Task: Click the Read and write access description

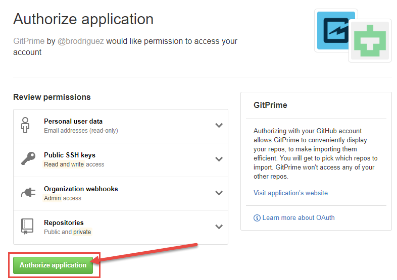Action: [x=74, y=164]
